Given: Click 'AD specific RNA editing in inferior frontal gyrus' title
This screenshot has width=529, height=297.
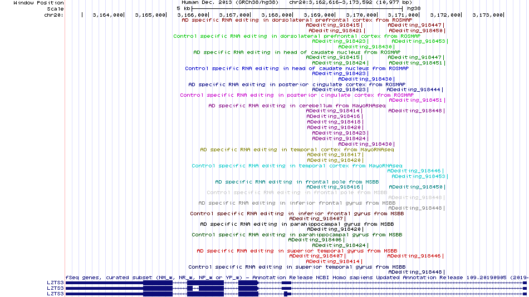Looking at the screenshot, I should click(297, 203).
